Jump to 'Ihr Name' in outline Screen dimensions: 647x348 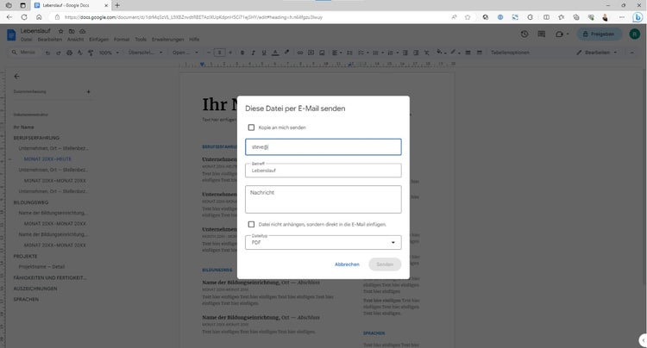pyautogui.click(x=23, y=127)
